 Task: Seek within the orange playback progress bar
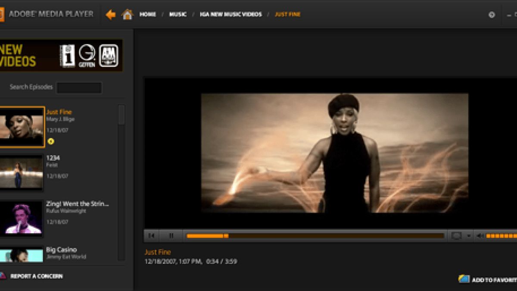315,236
